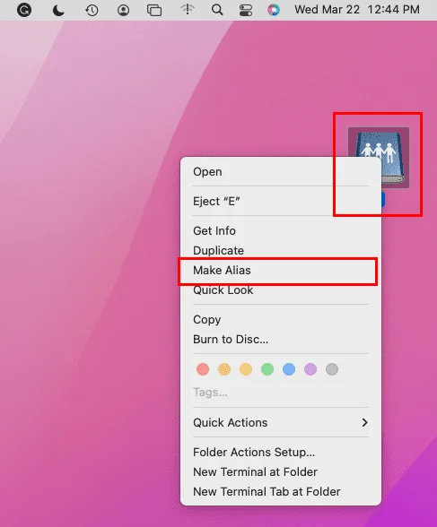The height and width of the screenshot is (527, 437).
Task: Open the Grammarly menu bar icon
Action: (x=24, y=10)
